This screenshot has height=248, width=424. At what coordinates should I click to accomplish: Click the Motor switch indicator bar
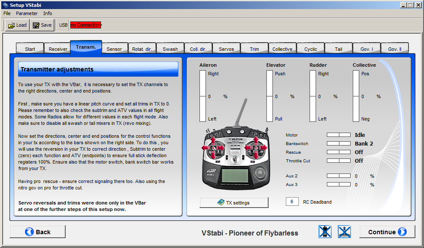point(339,135)
